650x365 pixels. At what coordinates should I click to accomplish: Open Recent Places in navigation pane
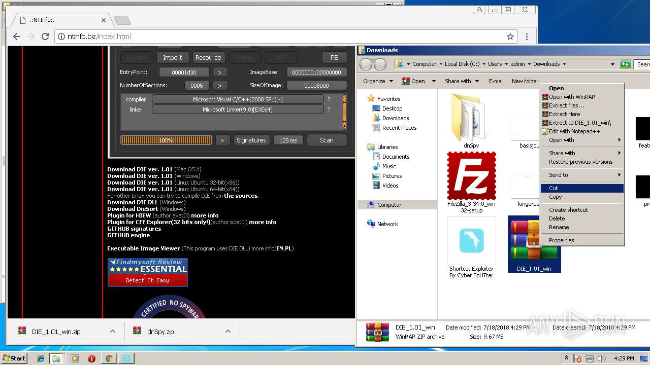(399, 128)
